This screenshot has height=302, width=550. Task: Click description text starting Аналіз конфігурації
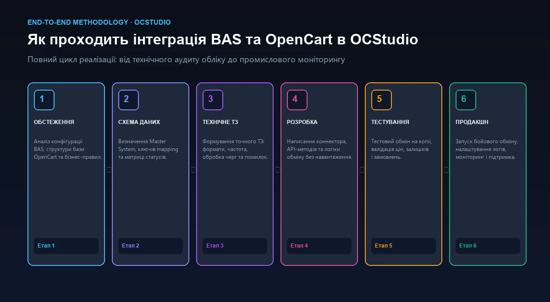(x=67, y=149)
